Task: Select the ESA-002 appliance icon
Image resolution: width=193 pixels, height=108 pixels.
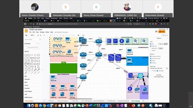Action: click(115, 41)
